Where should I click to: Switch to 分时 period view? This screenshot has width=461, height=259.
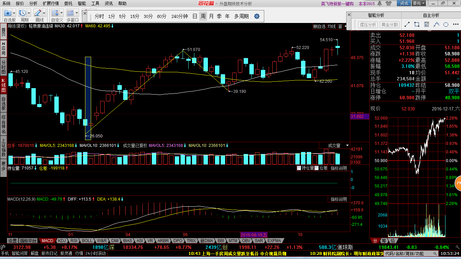point(99,16)
